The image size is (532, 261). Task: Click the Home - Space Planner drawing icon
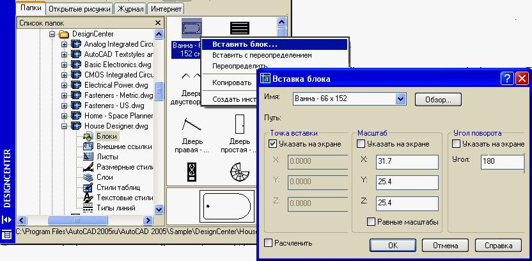(x=76, y=116)
